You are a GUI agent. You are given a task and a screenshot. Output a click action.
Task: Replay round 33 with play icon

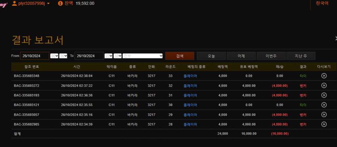click(x=324, y=76)
